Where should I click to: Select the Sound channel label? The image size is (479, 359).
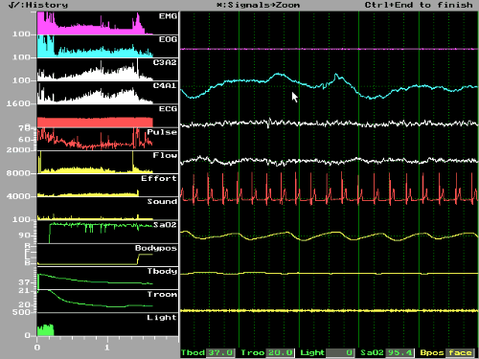162,202
